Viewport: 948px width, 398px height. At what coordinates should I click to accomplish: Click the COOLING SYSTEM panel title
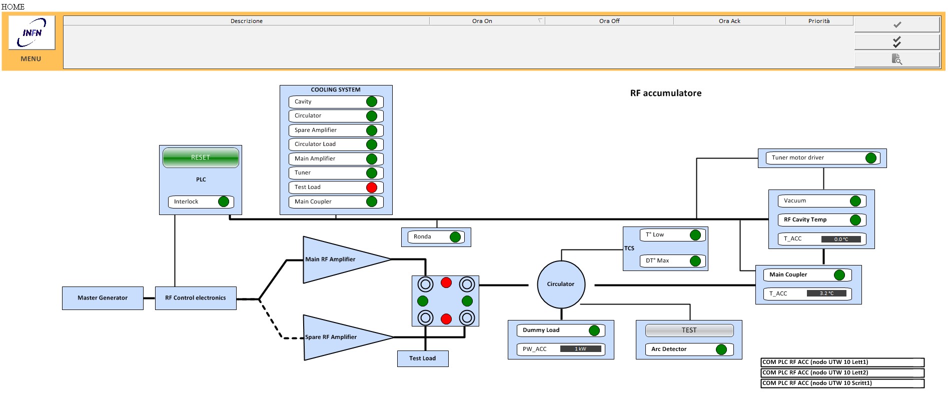pos(336,90)
